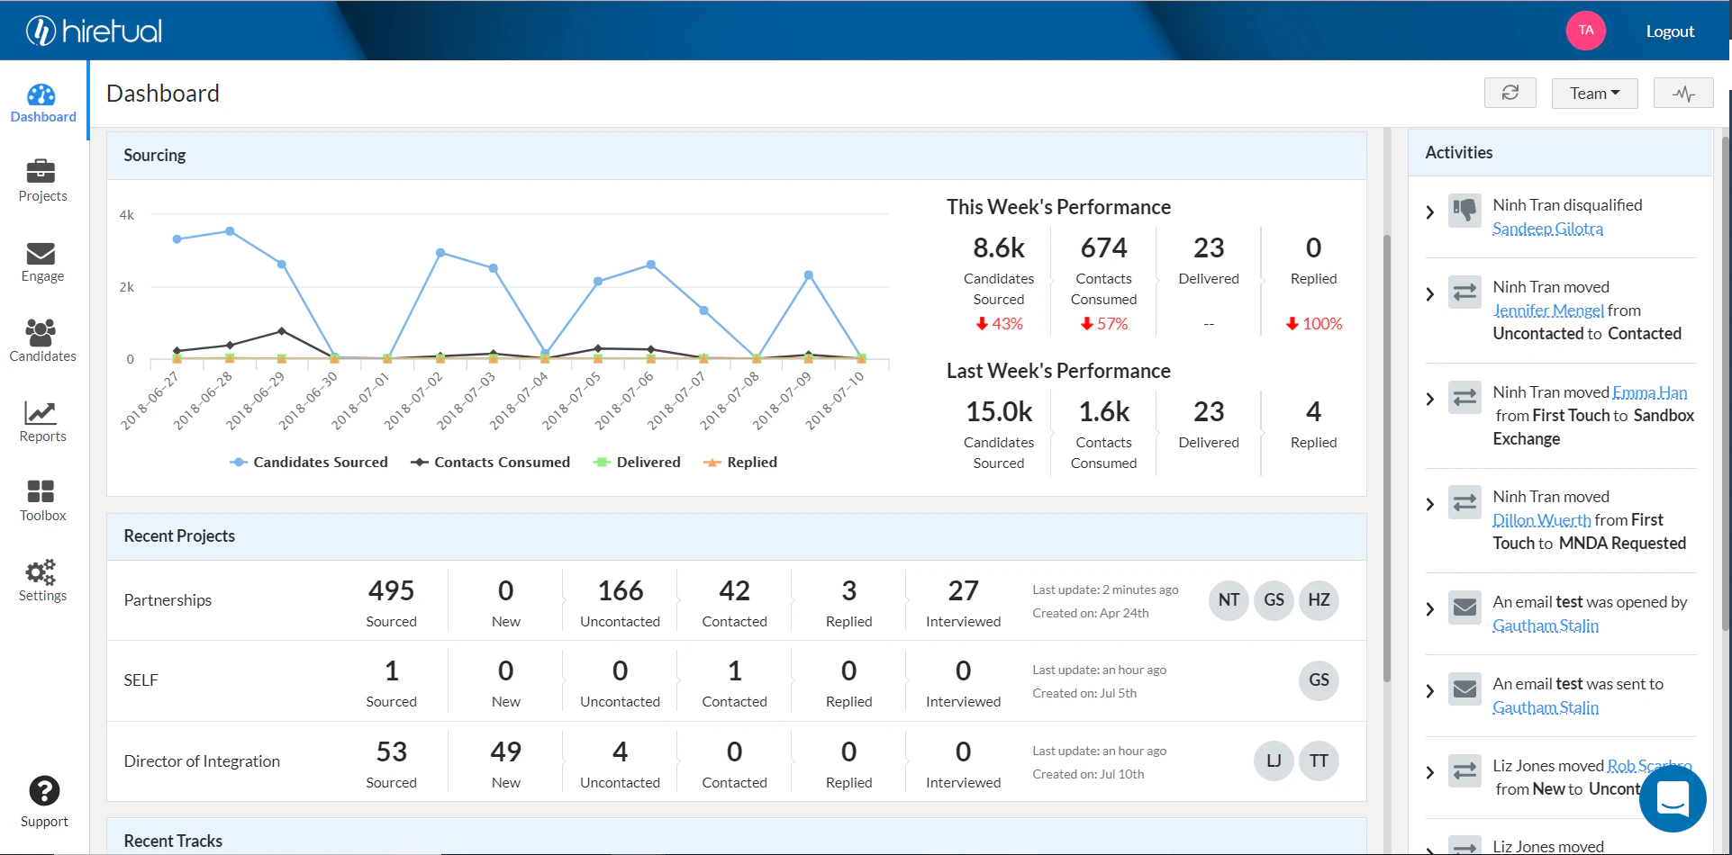Open Settings gears icon
The image size is (1732, 855).
(x=41, y=572)
